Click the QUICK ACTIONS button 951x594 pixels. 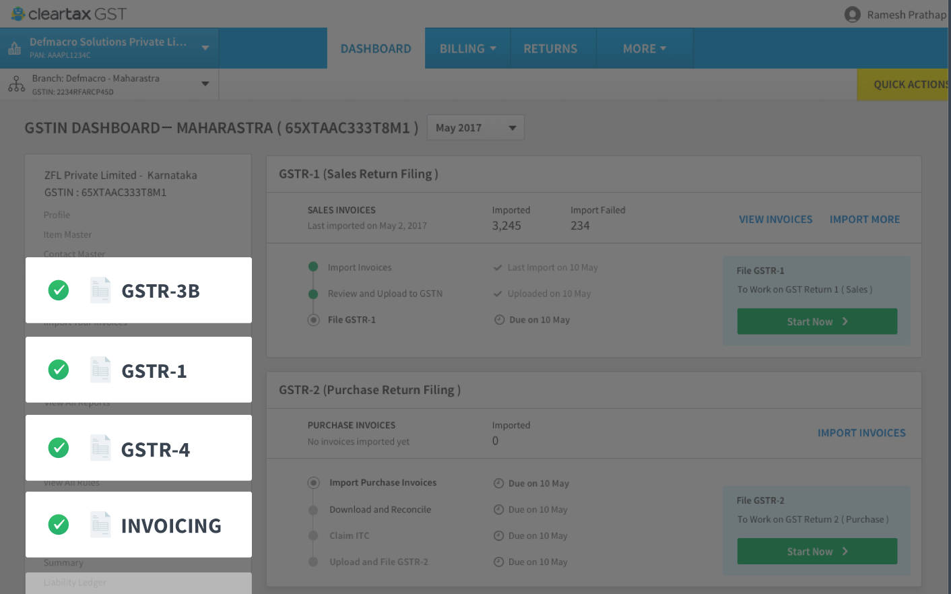[910, 84]
